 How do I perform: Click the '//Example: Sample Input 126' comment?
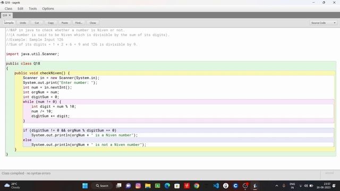point(35,40)
